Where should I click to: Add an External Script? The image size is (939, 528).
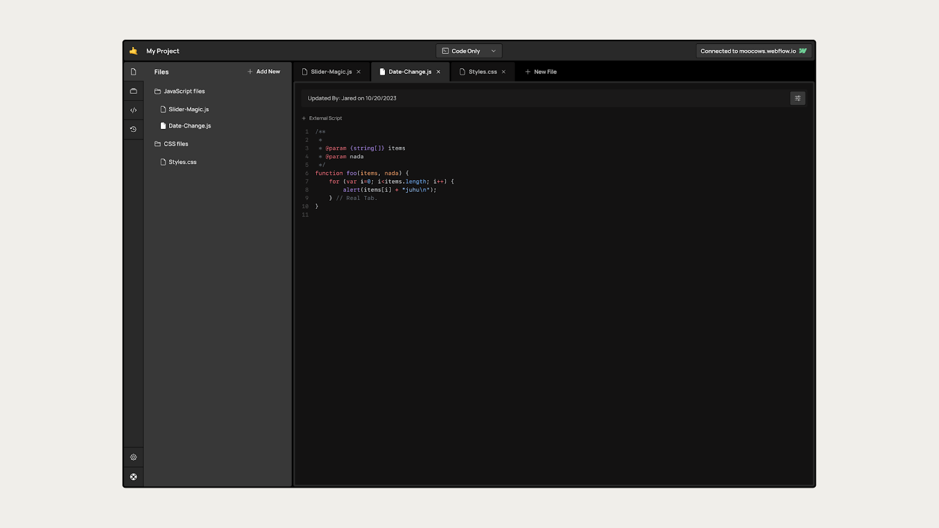tap(322, 118)
